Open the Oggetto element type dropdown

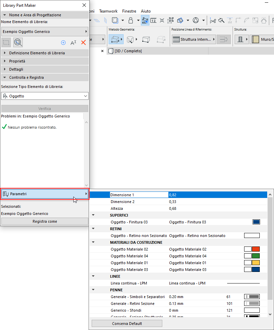click(x=44, y=96)
